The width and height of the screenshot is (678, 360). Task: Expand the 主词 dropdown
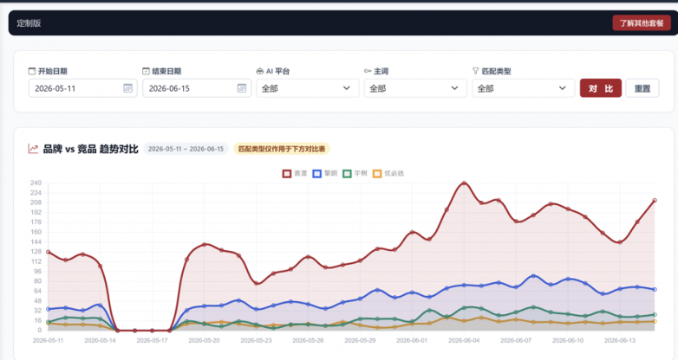pyautogui.click(x=415, y=88)
